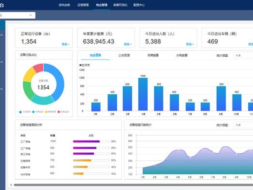This screenshot has height=190, width=253.
Task: Open the white dropdown below the header
Action: (17, 15)
